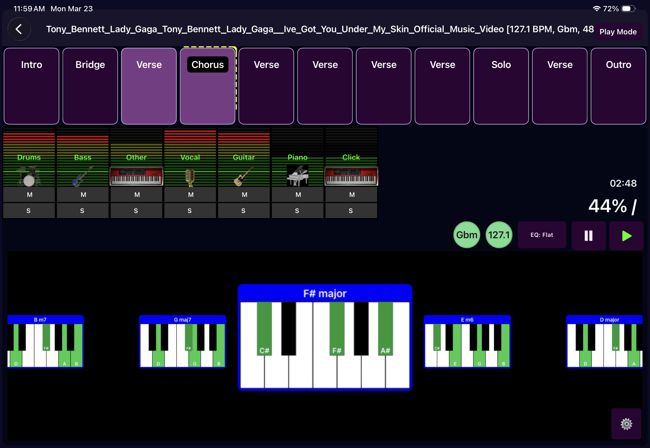This screenshot has height=448, width=650.
Task: Click the Other stem keyboard icon
Action: pos(136,175)
